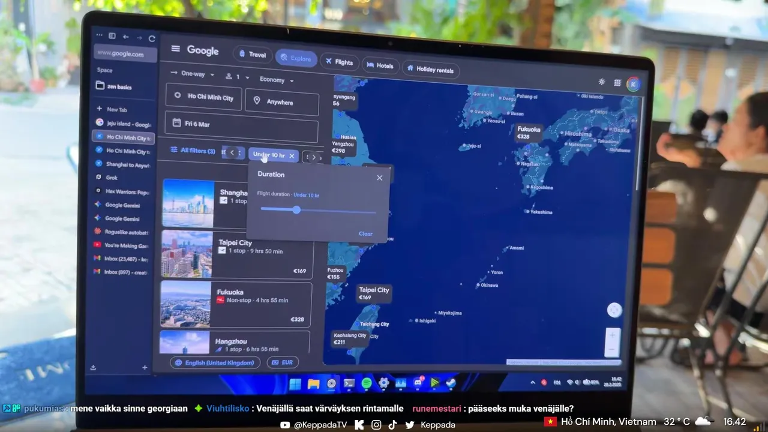Select the Explore tab
The image size is (768, 432).
296,58
